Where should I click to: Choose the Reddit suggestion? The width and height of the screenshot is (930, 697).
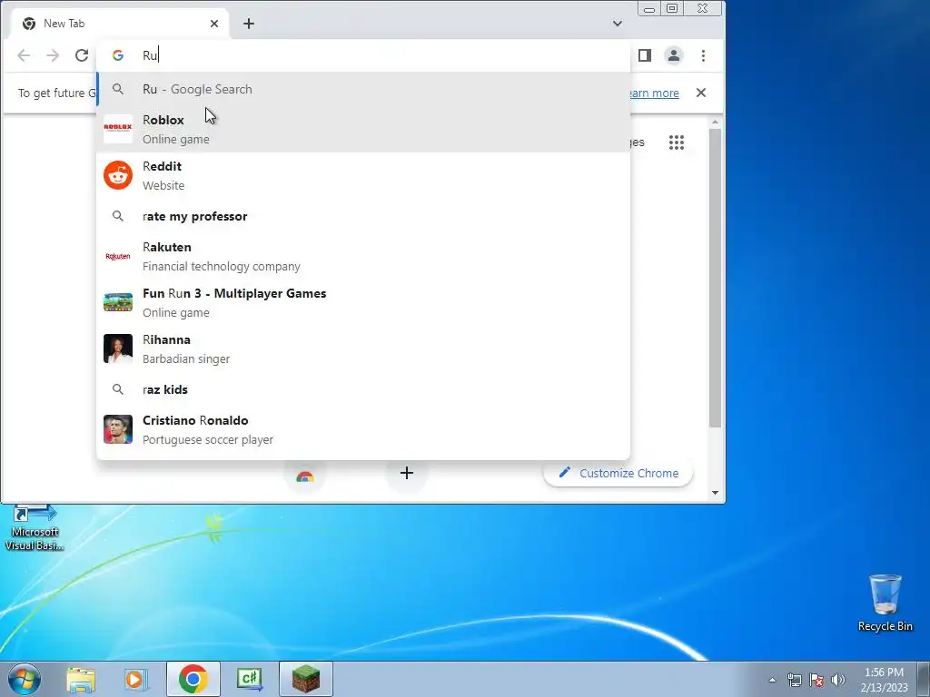363,175
